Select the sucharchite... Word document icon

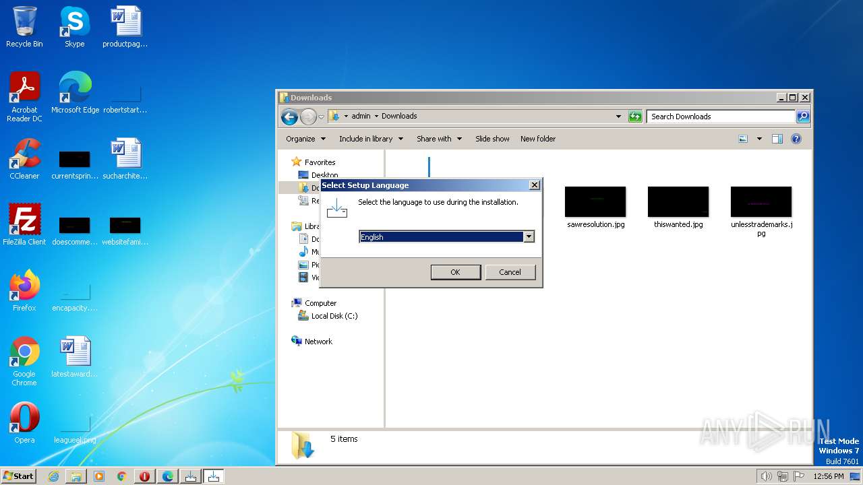(x=125, y=159)
